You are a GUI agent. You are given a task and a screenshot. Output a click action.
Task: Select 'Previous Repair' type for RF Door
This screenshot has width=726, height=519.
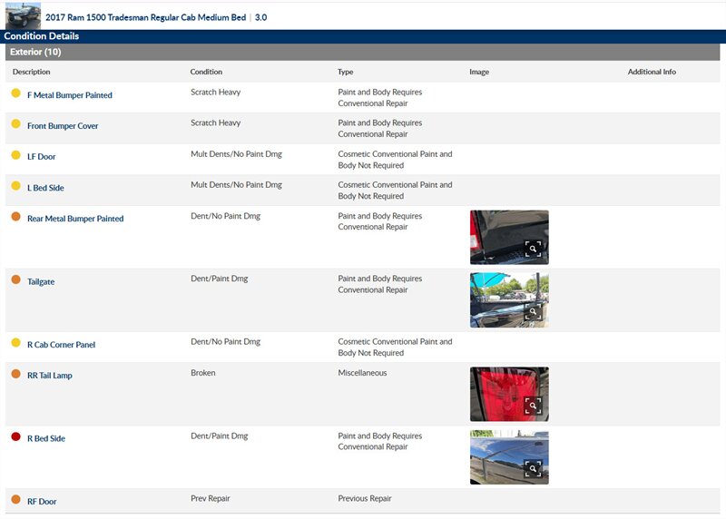365,499
